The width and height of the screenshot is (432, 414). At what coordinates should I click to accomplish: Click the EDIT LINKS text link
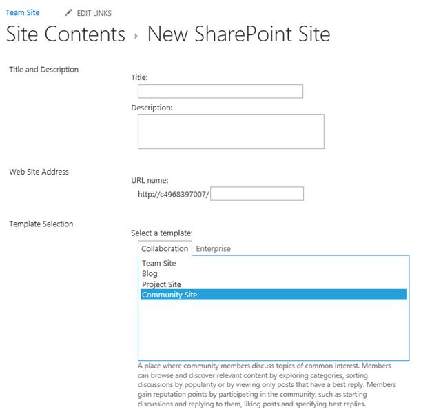[x=94, y=13]
